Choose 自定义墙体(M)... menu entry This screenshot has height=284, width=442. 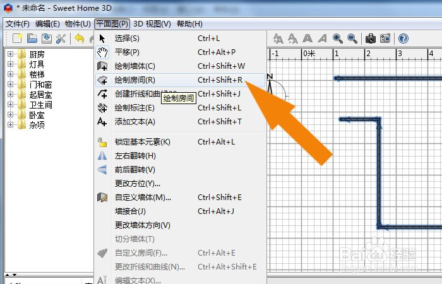point(180,197)
